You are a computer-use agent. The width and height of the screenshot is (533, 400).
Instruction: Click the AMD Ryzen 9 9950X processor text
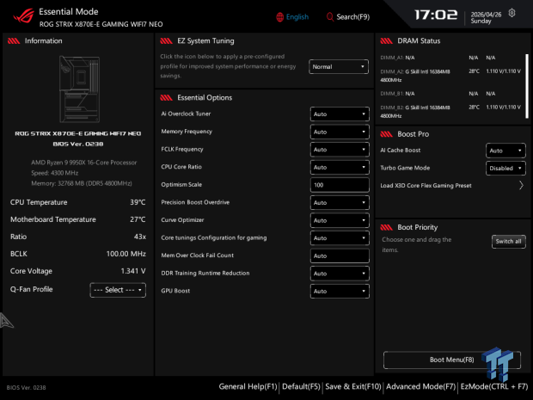84,163
